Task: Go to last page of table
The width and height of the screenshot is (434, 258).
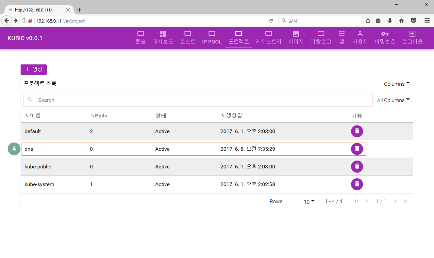Action: (406, 201)
